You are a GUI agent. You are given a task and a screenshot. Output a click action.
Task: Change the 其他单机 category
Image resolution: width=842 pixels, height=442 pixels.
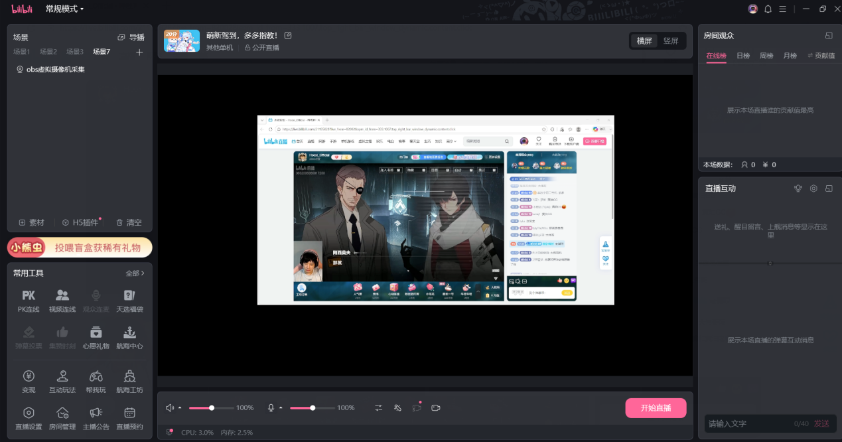point(220,48)
